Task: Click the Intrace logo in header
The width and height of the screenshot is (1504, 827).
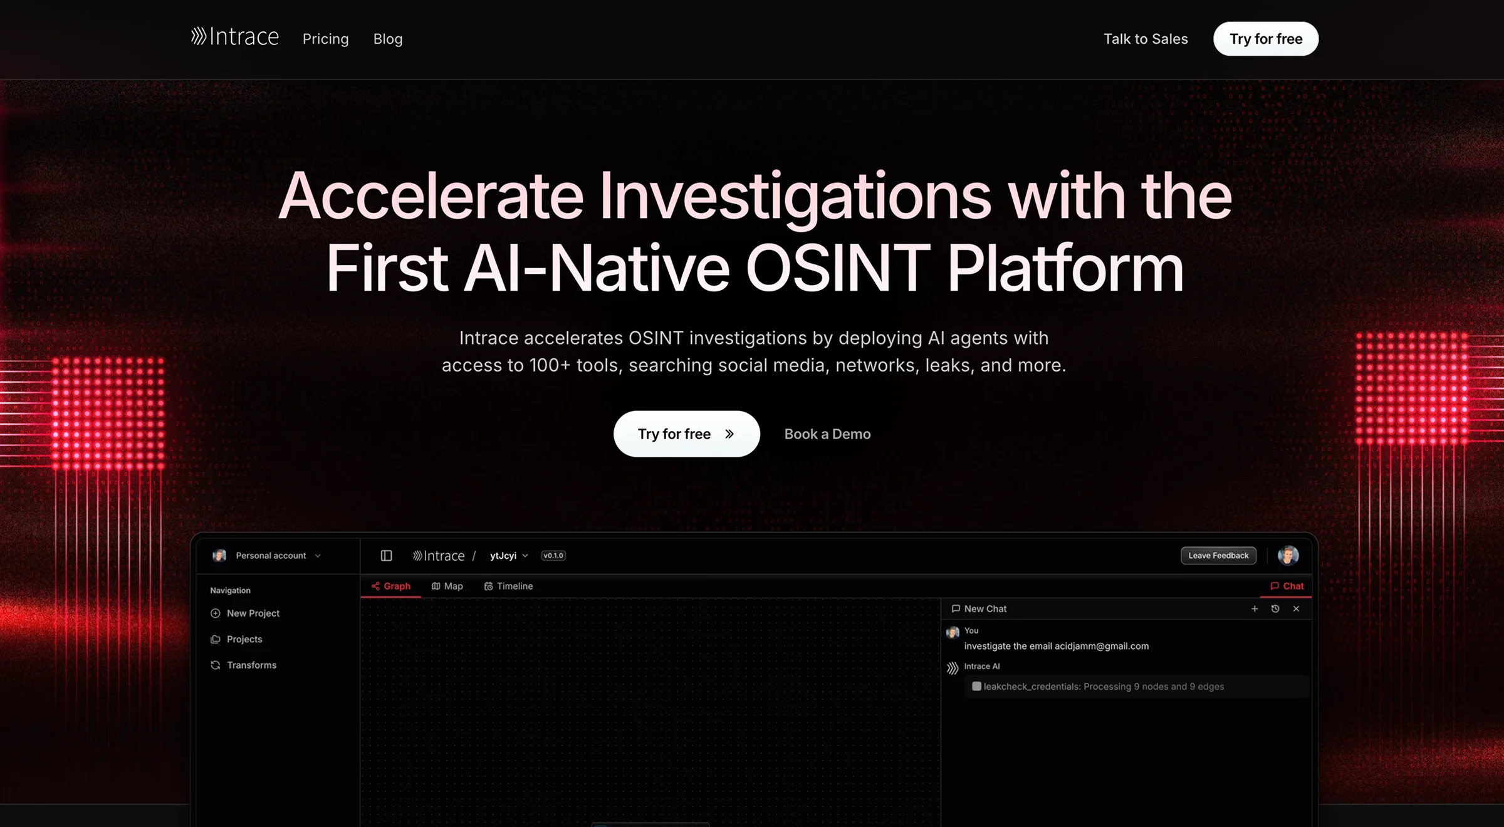Action: pyautogui.click(x=235, y=38)
